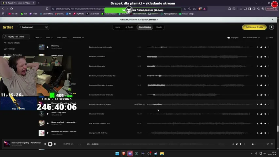Star the Upward Motion track
279x157 pixels.
[265, 57]
